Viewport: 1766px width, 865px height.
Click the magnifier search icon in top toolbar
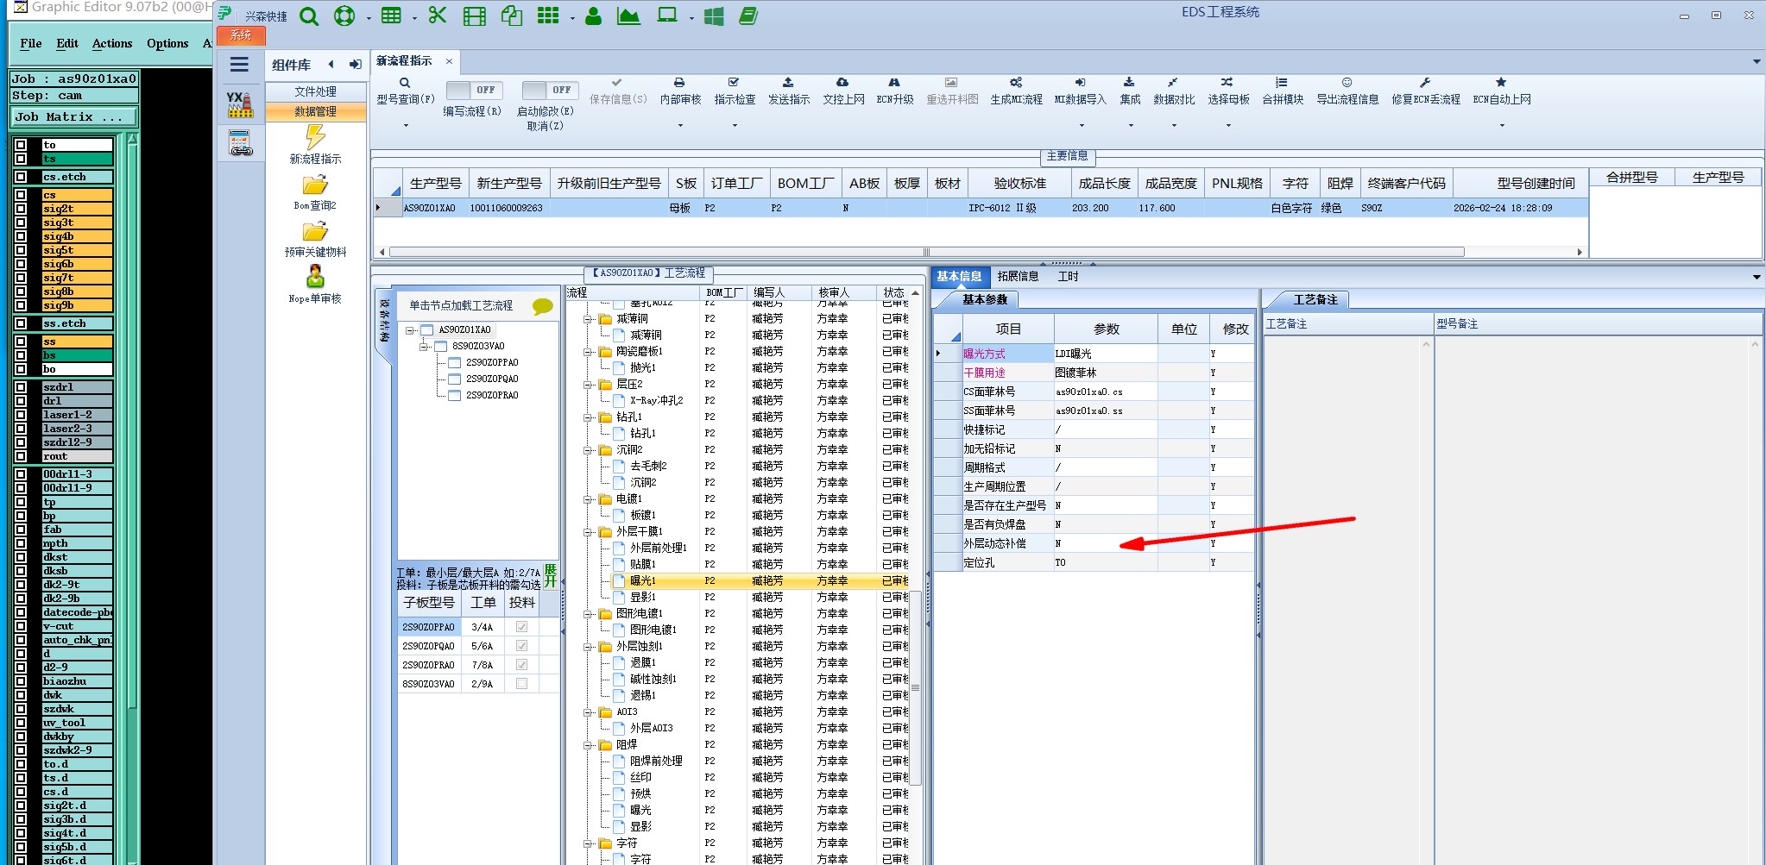click(309, 16)
